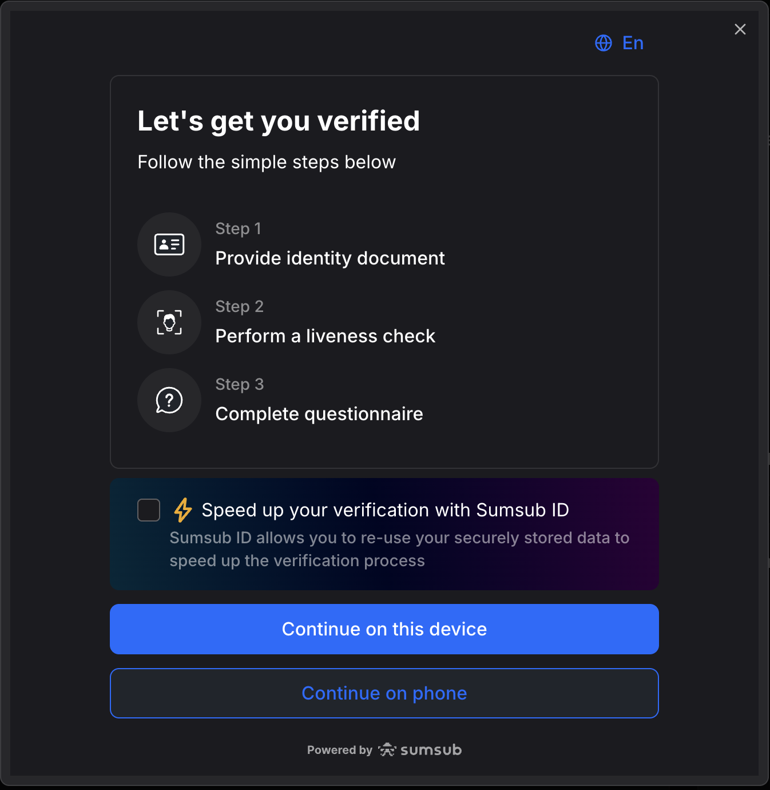Enable the Sumsub ID checkbox

tap(149, 509)
